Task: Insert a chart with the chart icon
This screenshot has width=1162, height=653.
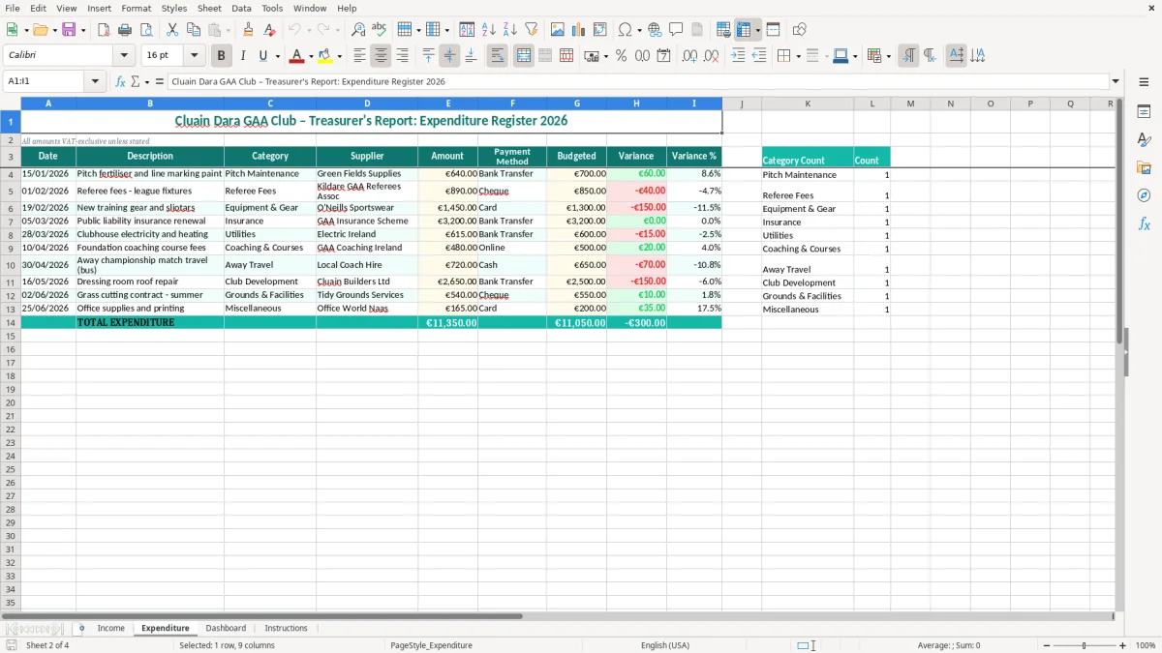Action: click(579, 30)
